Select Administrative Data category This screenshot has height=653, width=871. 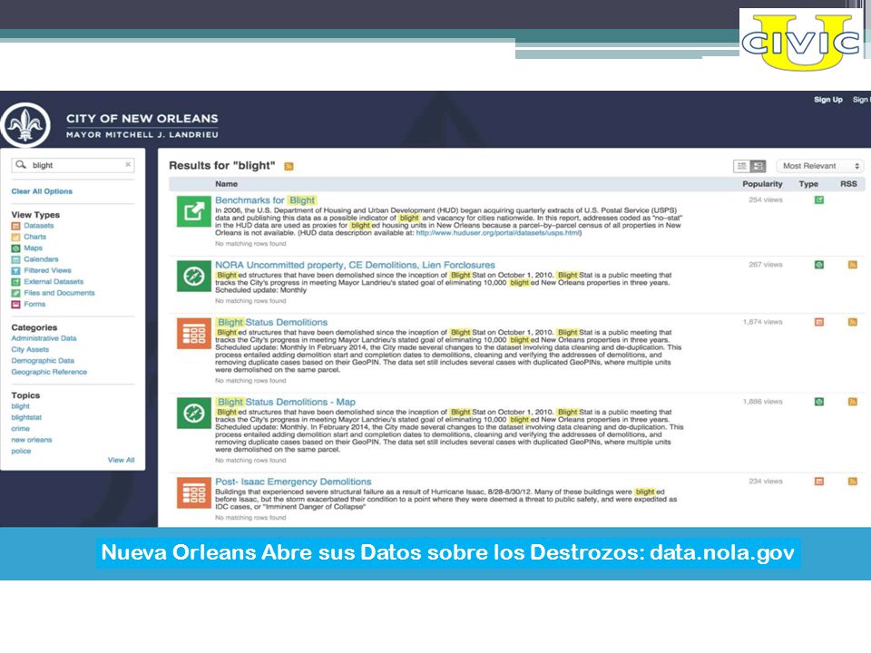point(44,338)
